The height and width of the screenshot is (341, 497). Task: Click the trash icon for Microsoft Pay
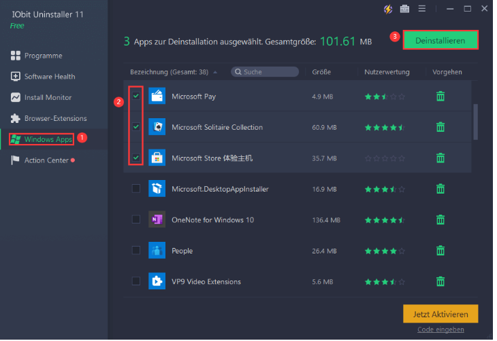[440, 96]
